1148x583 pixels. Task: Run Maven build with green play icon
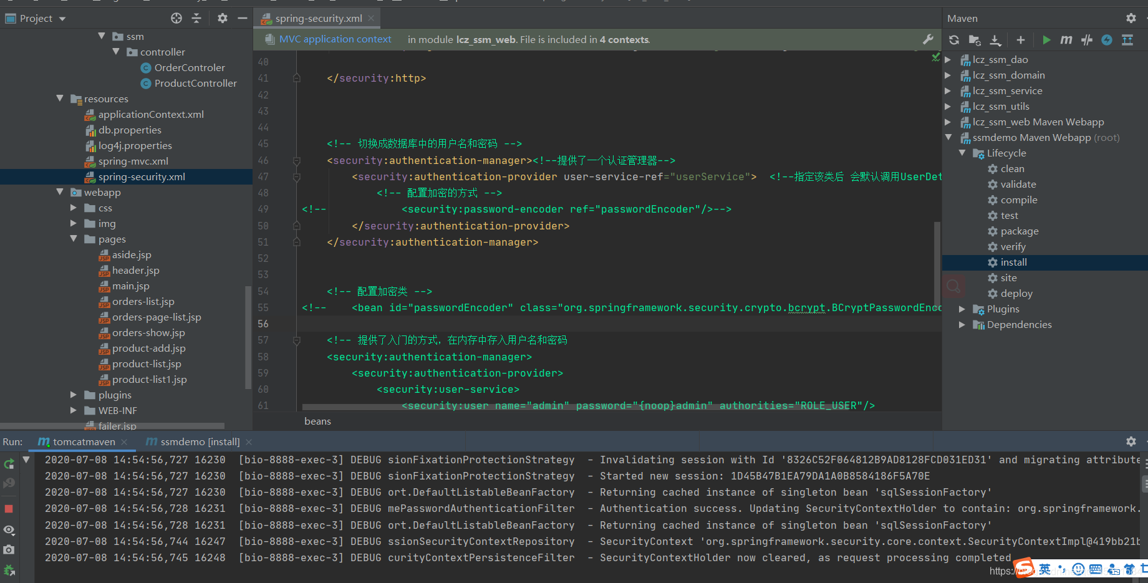(1047, 40)
